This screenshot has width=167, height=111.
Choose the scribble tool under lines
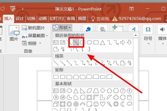(129, 63)
